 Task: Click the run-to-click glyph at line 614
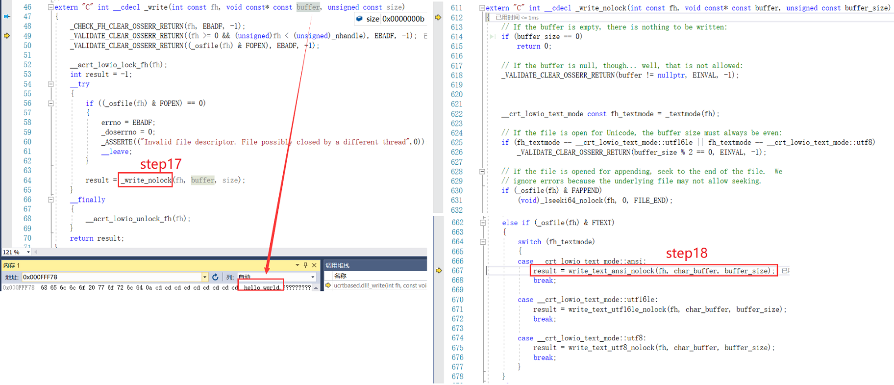[x=493, y=37]
